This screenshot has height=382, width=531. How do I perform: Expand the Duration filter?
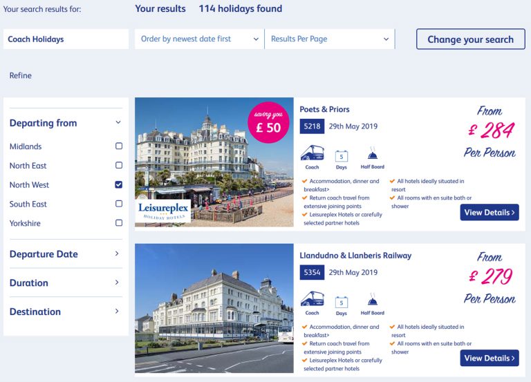point(66,283)
